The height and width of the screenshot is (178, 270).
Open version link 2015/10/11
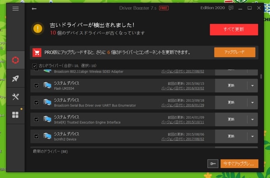(183, 122)
